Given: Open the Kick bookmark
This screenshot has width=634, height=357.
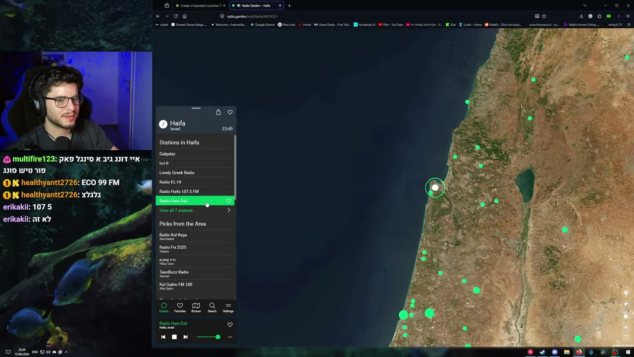Looking at the screenshot, I should (x=451, y=25).
